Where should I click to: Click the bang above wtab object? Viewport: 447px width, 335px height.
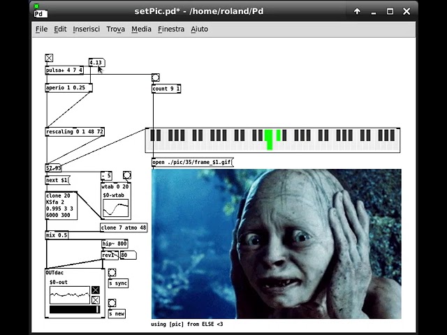[127, 175]
